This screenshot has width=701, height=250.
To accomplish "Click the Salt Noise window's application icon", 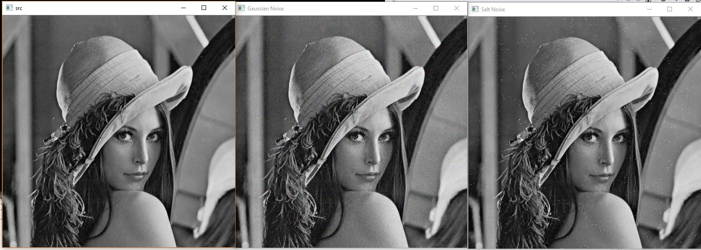I will tap(475, 9).
